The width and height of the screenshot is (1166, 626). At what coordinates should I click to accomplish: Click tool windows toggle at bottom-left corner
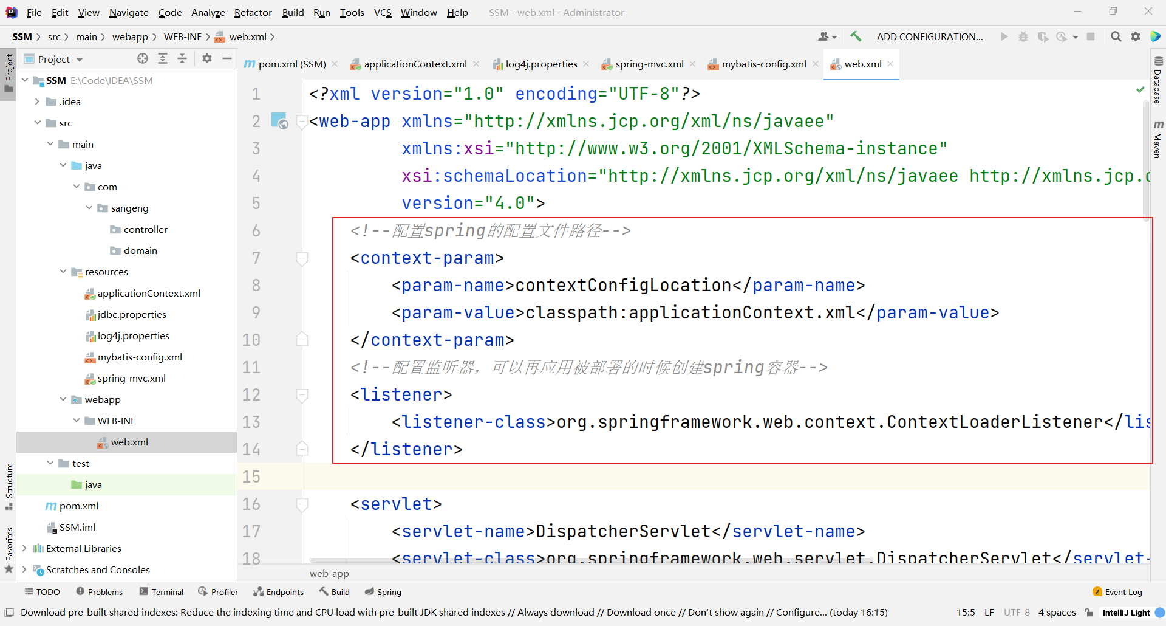(9, 612)
